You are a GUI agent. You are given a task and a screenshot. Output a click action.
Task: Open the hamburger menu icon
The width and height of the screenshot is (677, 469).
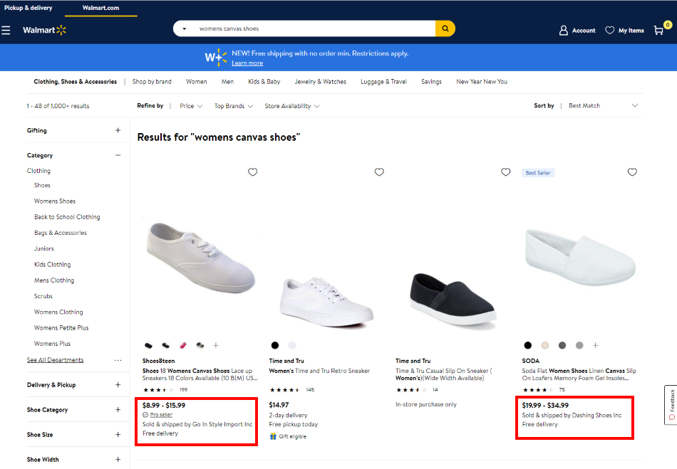(x=6, y=30)
